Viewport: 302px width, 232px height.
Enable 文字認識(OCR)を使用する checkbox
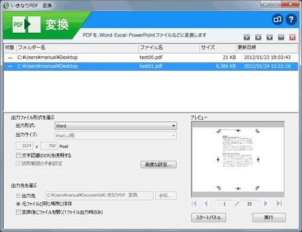[18, 155]
